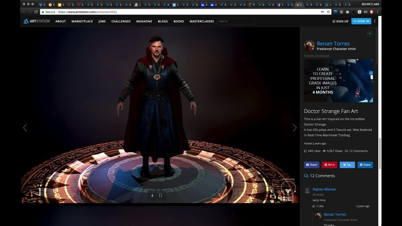The image size is (402, 226).
Task: Open Chrome's three-dot menu
Action: click(378, 12)
